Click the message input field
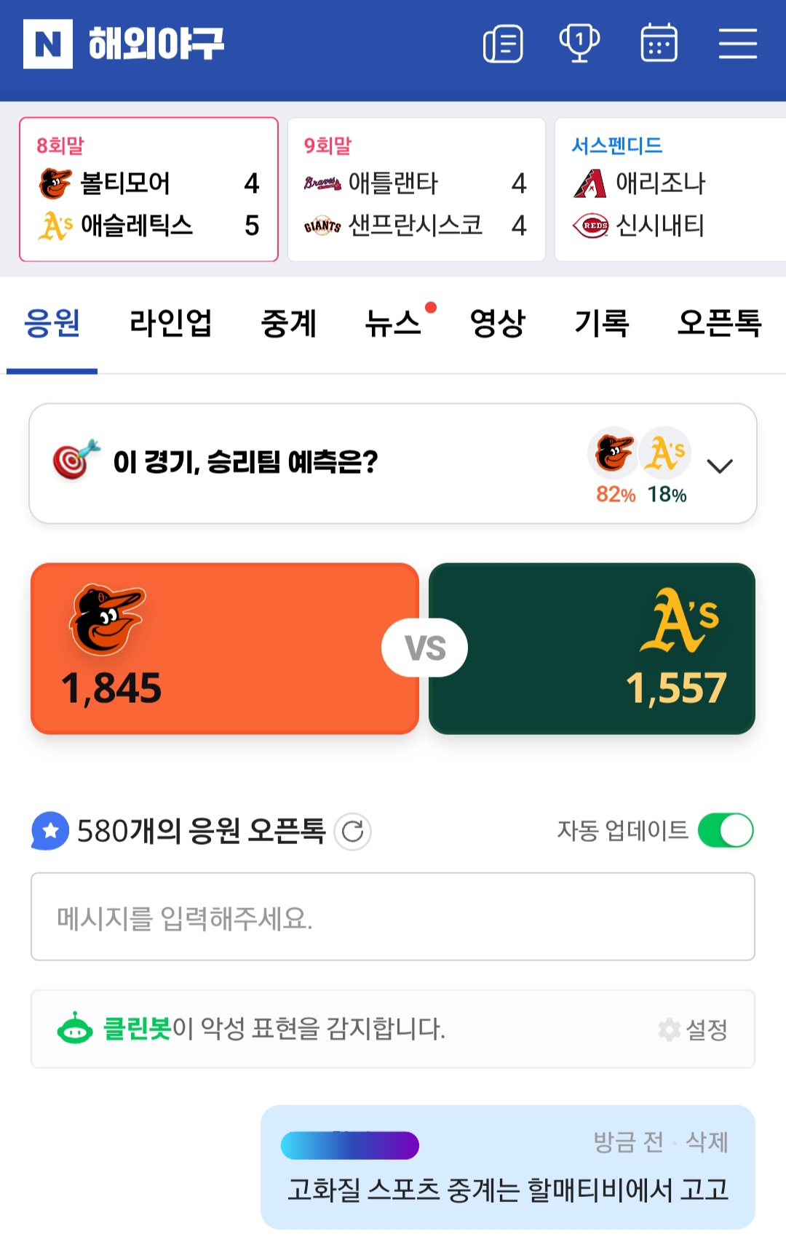This screenshot has width=786, height=1242. click(x=393, y=917)
